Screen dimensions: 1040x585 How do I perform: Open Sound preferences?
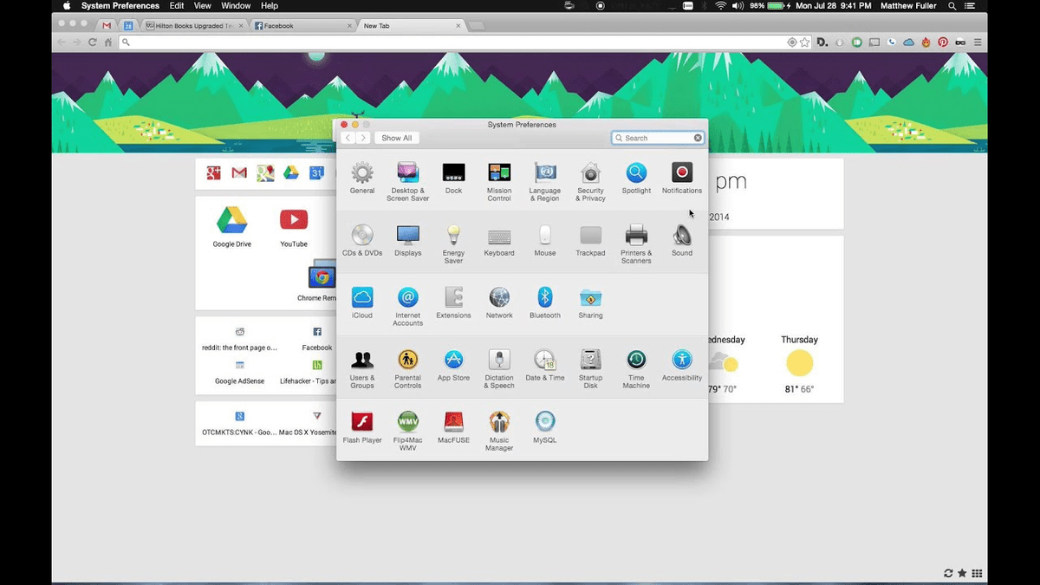coord(681,235)
